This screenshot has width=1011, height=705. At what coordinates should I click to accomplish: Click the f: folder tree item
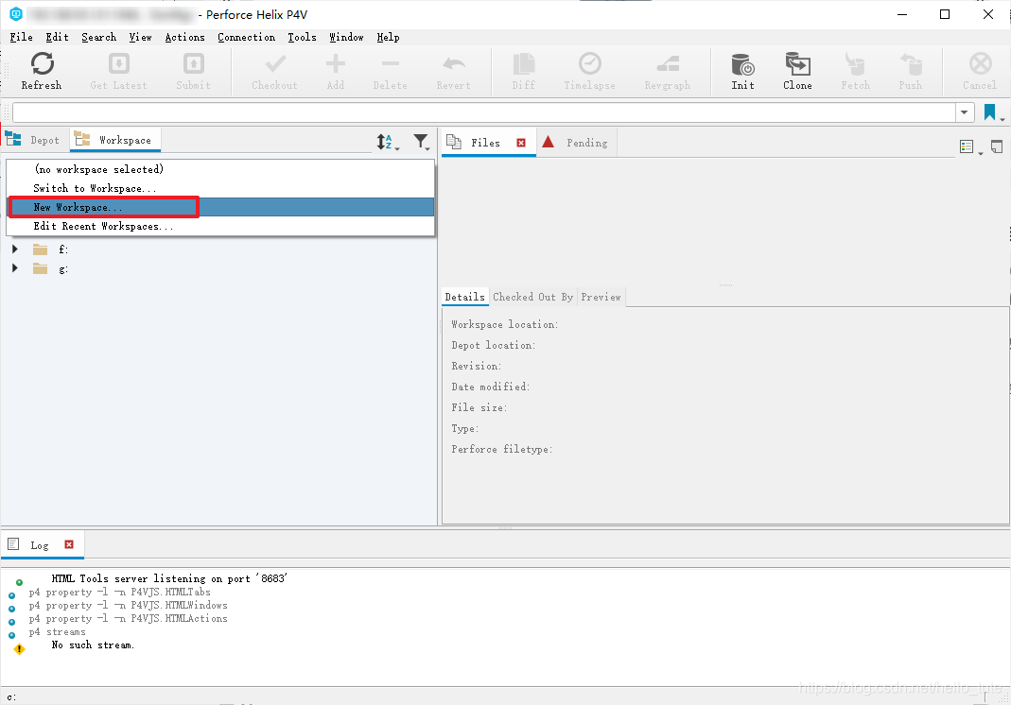52,249
